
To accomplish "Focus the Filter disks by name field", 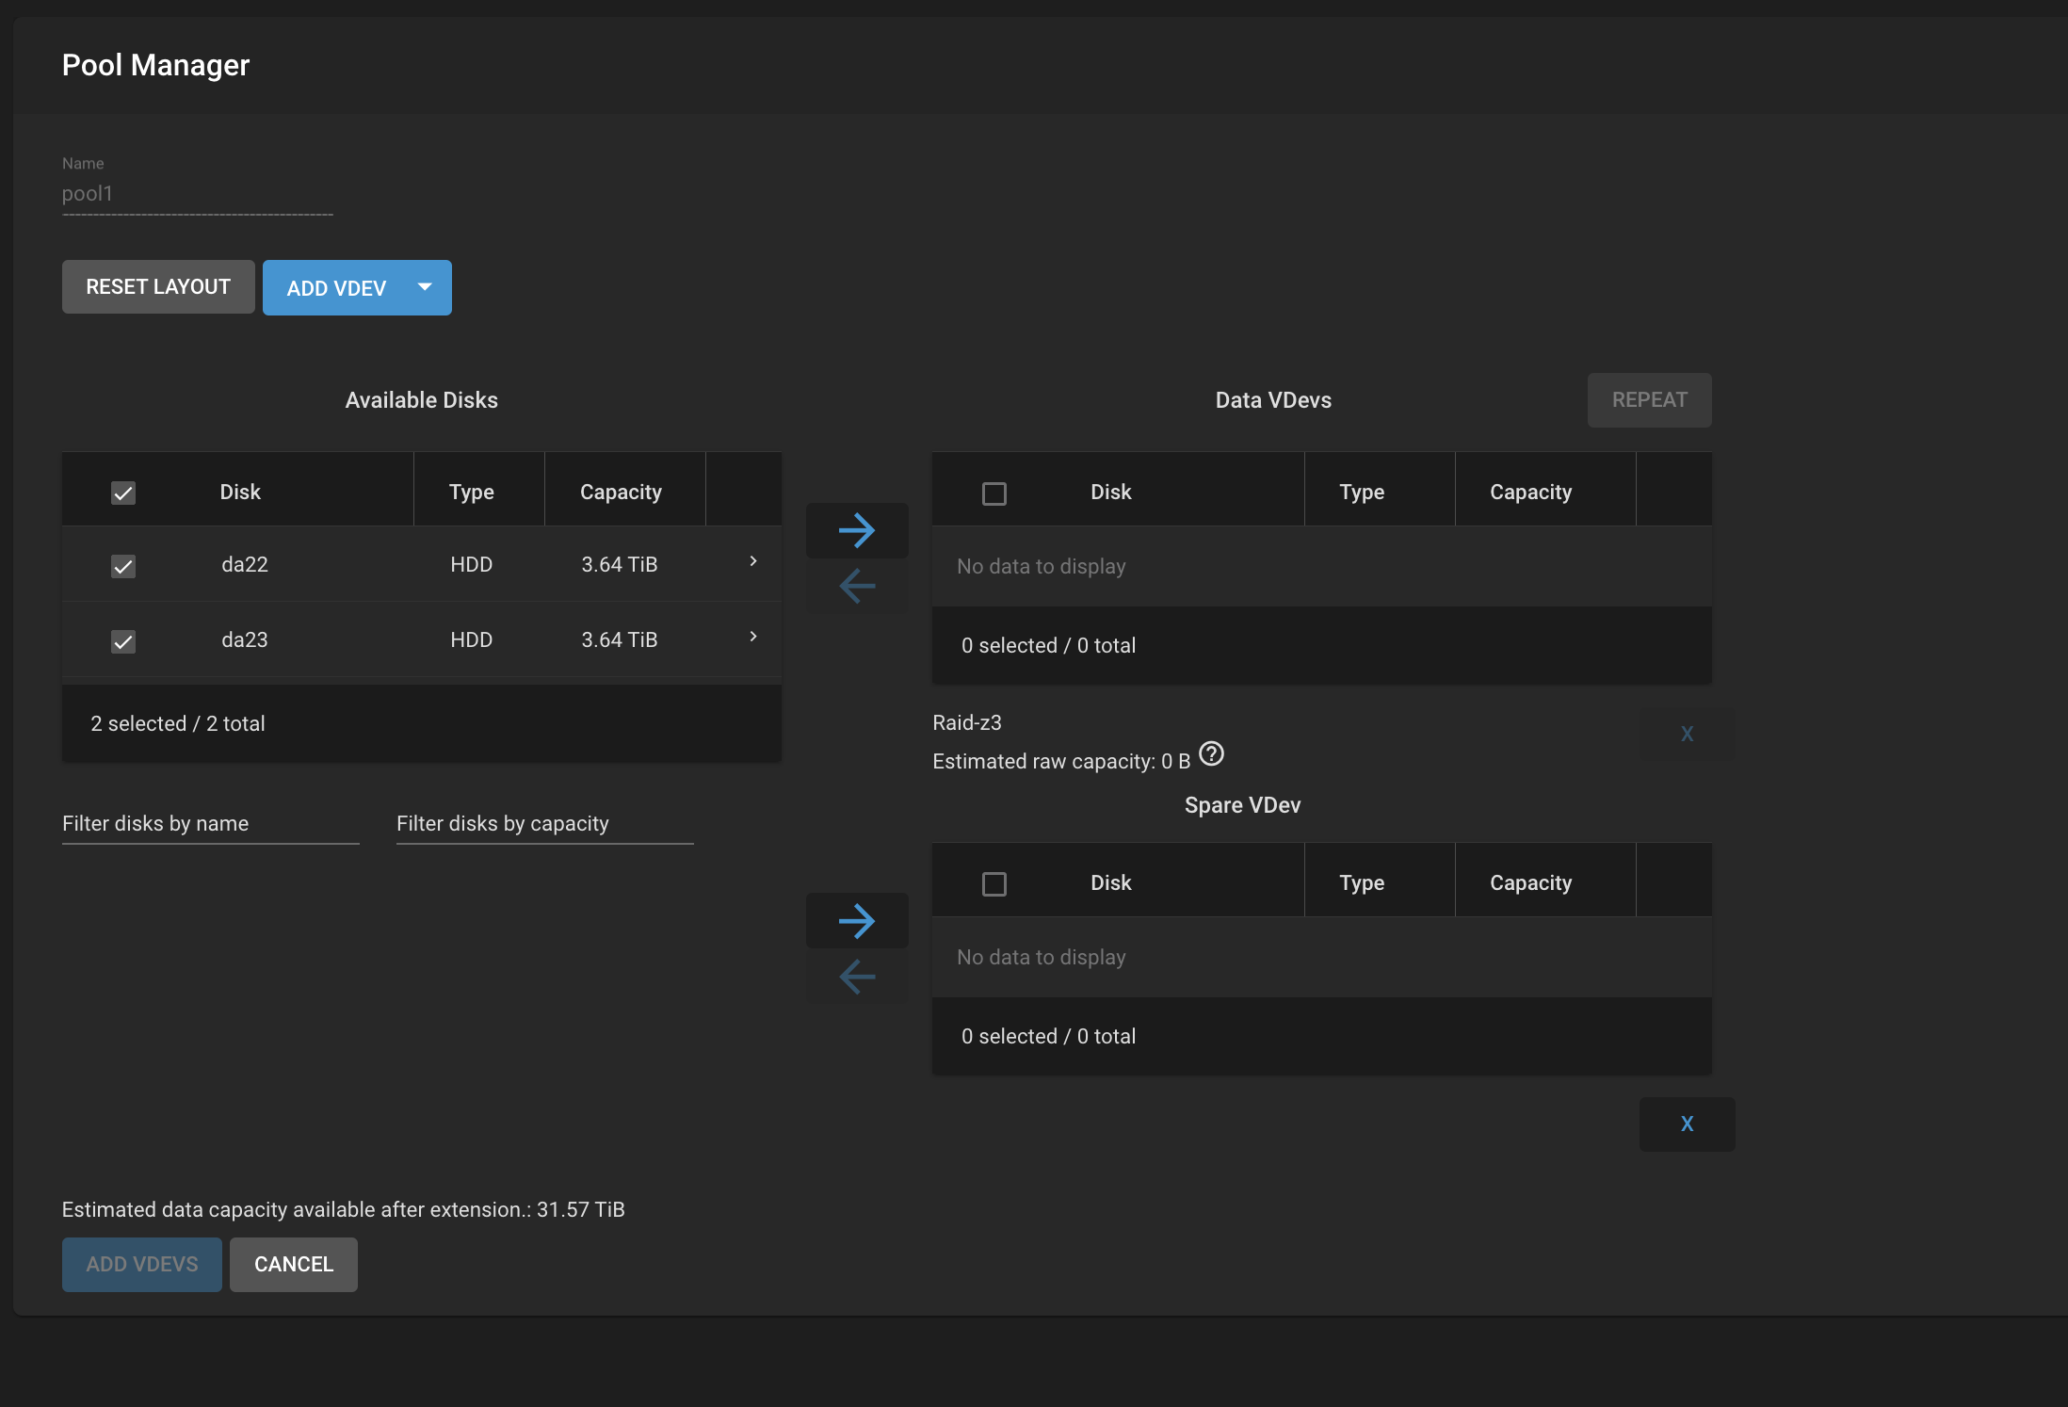I will (210, 824).
